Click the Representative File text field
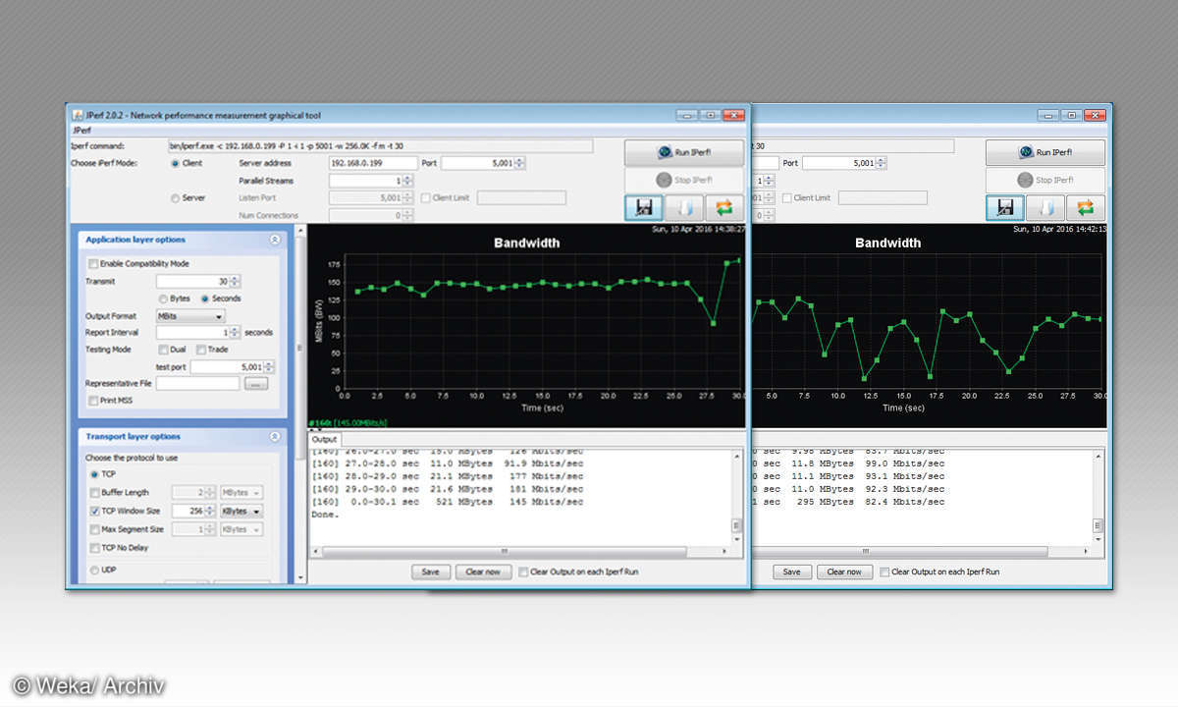The image size is (1178, 707). click(197, 384)
